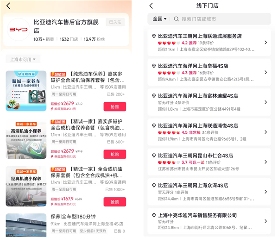Viewport: 278px width, 237px height.
Task: Open chevron for 昆山市仁合4S店
Action: pyautogui.click(x=265, y=162)
